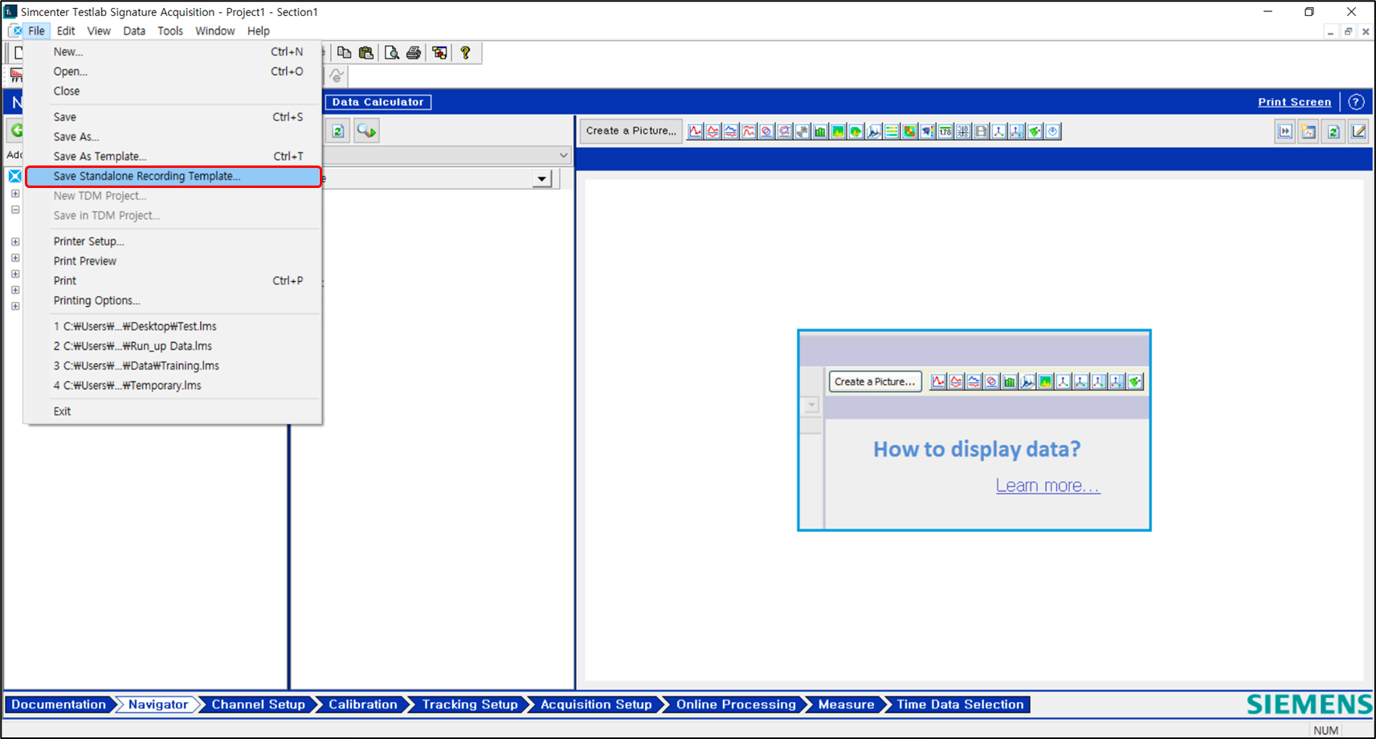Choose the Nyquist circle picture icon

[x=766, y=131]
